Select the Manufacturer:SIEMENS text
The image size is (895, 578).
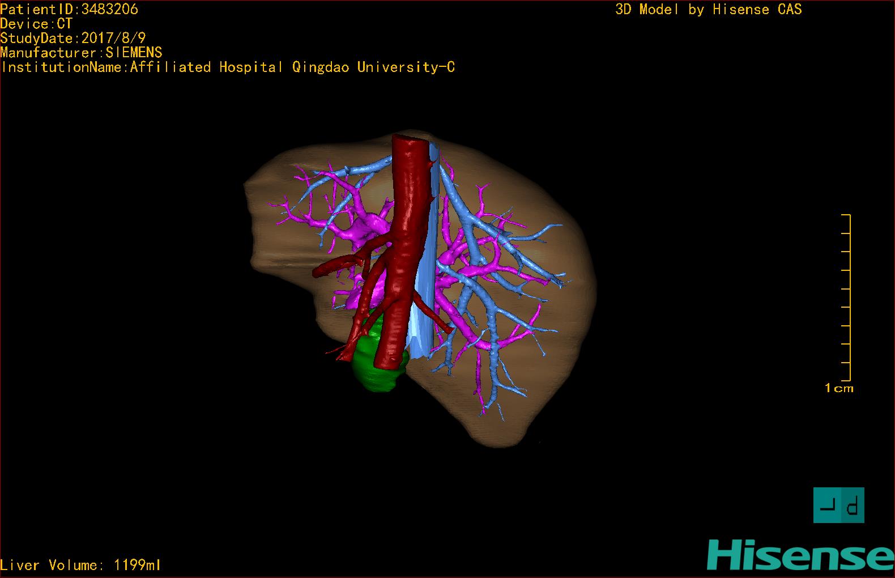pos(81,53)
